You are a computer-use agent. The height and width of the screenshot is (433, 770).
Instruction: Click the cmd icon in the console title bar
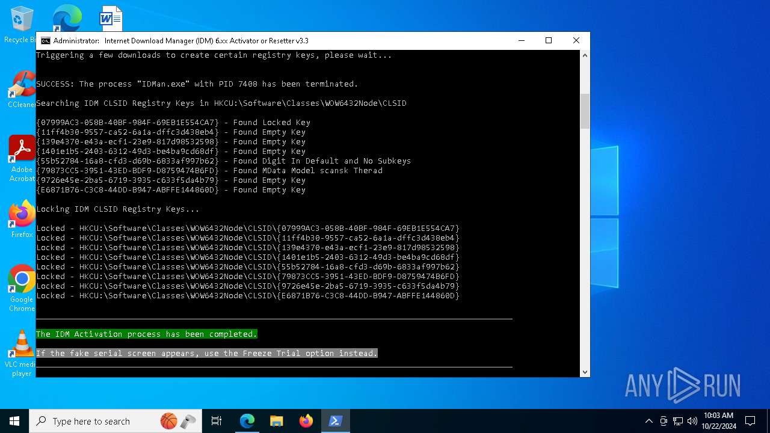(46, 41)
